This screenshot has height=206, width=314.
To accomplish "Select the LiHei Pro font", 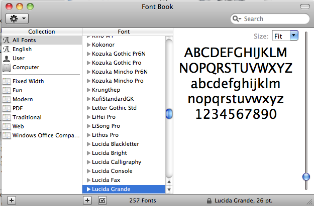I will pyautogui.click(x=124, y=117).
